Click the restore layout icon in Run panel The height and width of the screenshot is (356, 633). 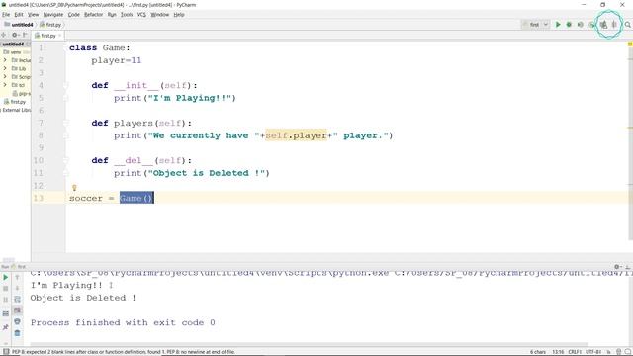6,313
